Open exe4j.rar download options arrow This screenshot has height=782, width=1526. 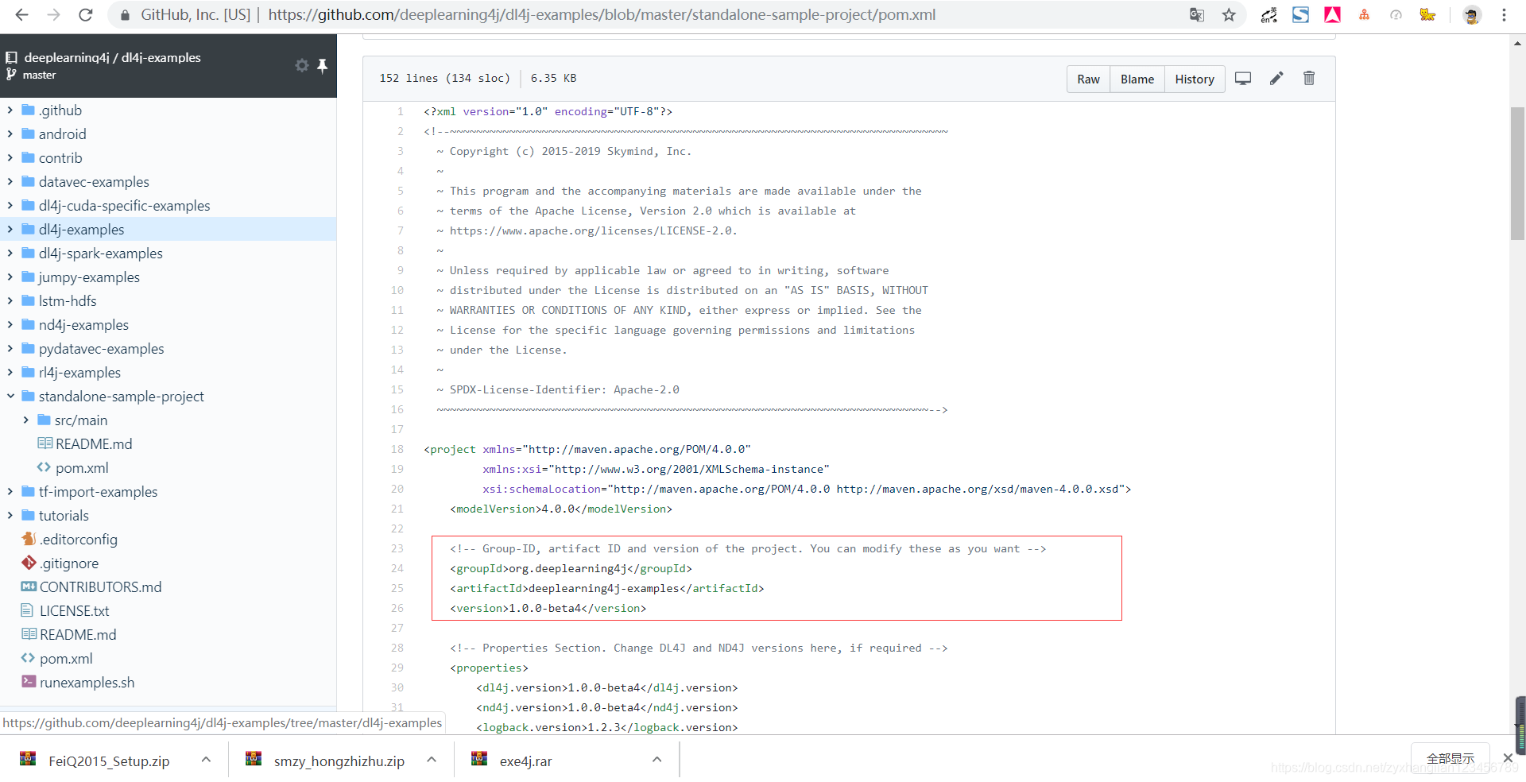[657, 760]
